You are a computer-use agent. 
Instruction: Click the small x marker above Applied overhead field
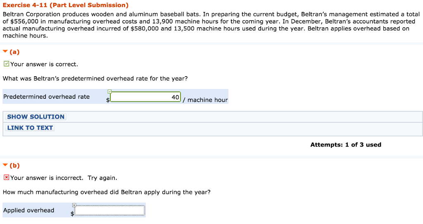click(x=74, y=205)
